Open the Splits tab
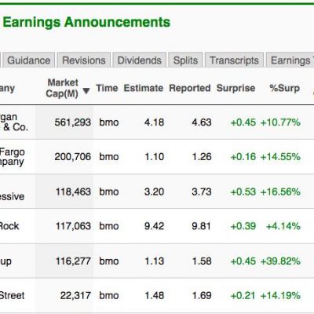This screenshot has height=314, width=314. [185, 60]
